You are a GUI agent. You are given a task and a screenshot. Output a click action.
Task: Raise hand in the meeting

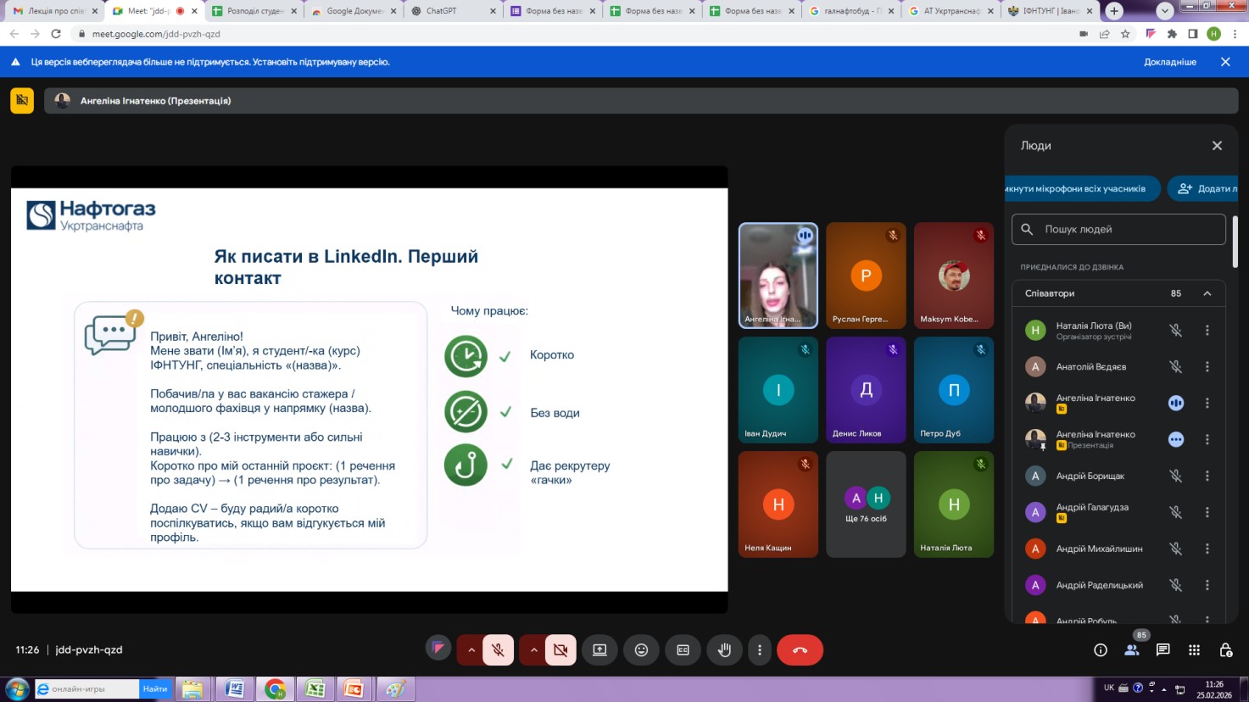pos(724,650)
